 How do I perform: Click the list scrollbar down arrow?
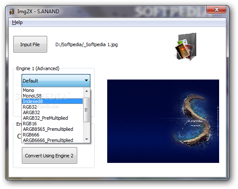click(87, 139)
